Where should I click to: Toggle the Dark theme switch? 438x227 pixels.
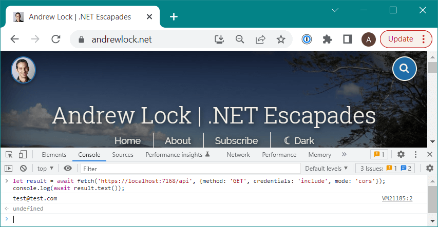coord(299,141)
